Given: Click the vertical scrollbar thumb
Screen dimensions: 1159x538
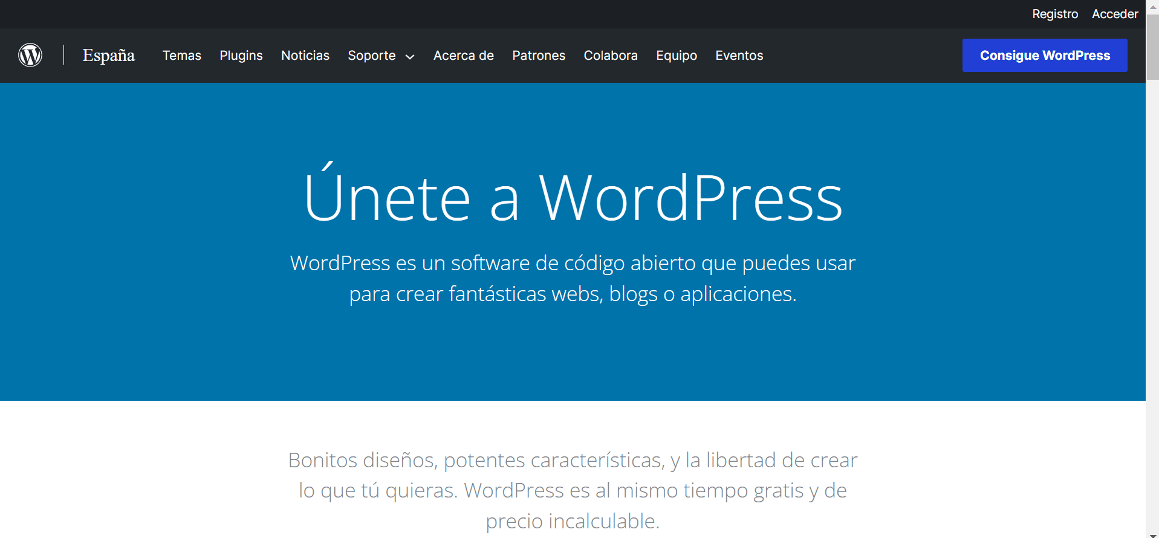Looking at the screenshot, I should [1152, 47].
